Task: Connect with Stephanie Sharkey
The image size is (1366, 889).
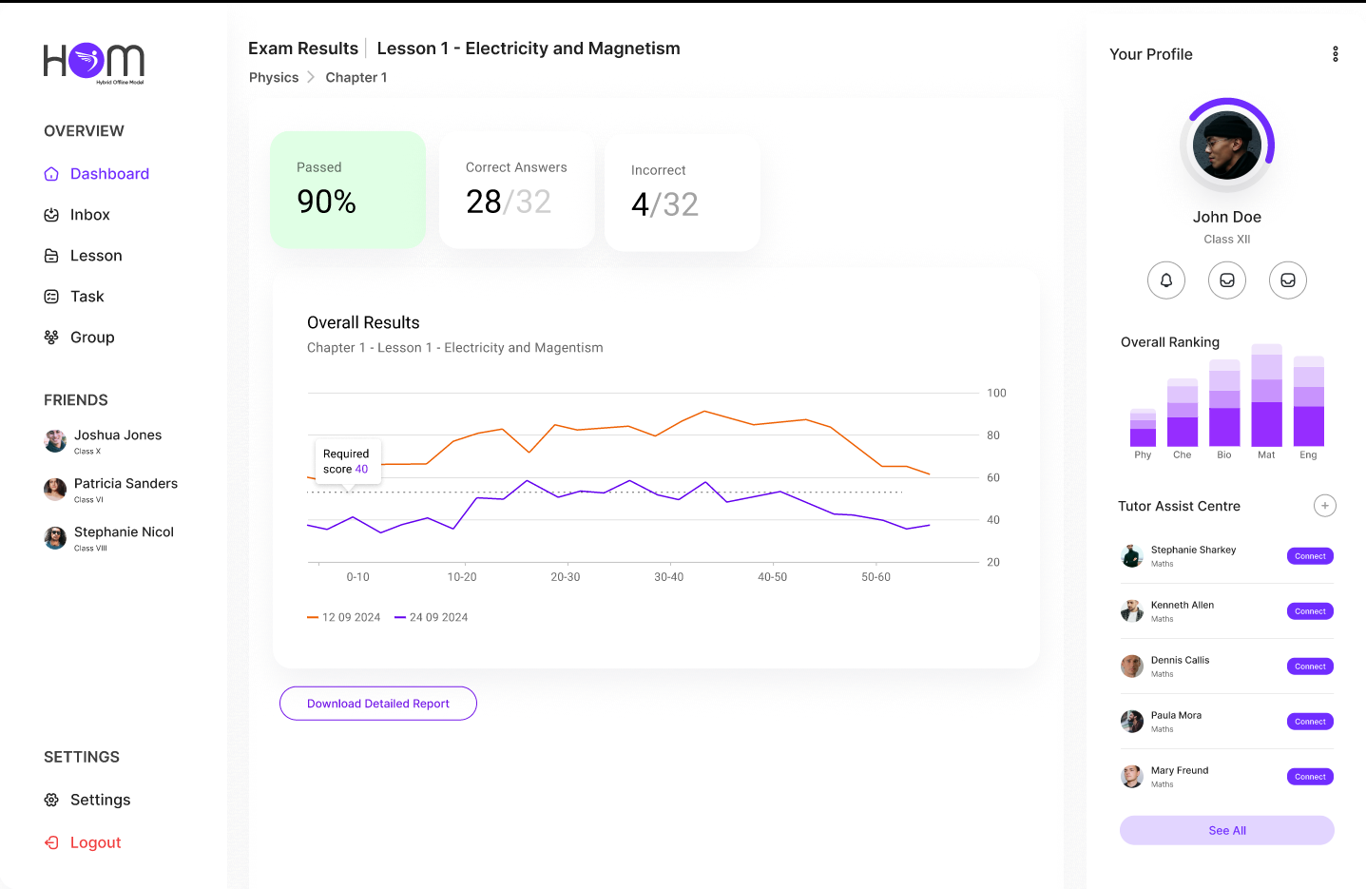Action: click(1310, 555)
